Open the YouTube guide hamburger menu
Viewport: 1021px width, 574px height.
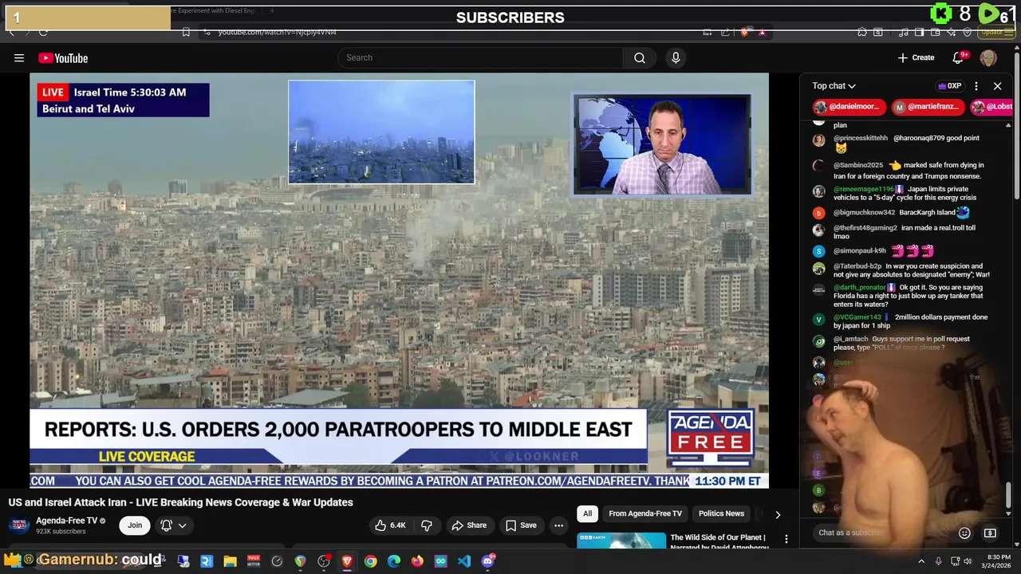(18, 57)
